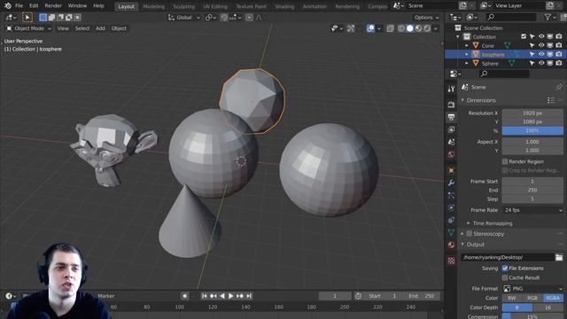Set Color Depth to 16
The image size is (567, 319).
[548, 307]
